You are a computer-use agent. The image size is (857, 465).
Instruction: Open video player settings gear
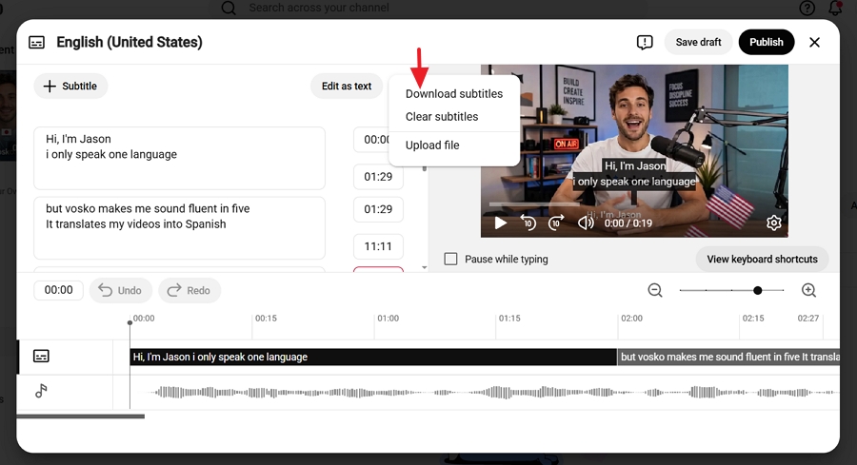[x=773, y=223]
